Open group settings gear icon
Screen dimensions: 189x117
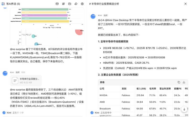coord(82,4)
